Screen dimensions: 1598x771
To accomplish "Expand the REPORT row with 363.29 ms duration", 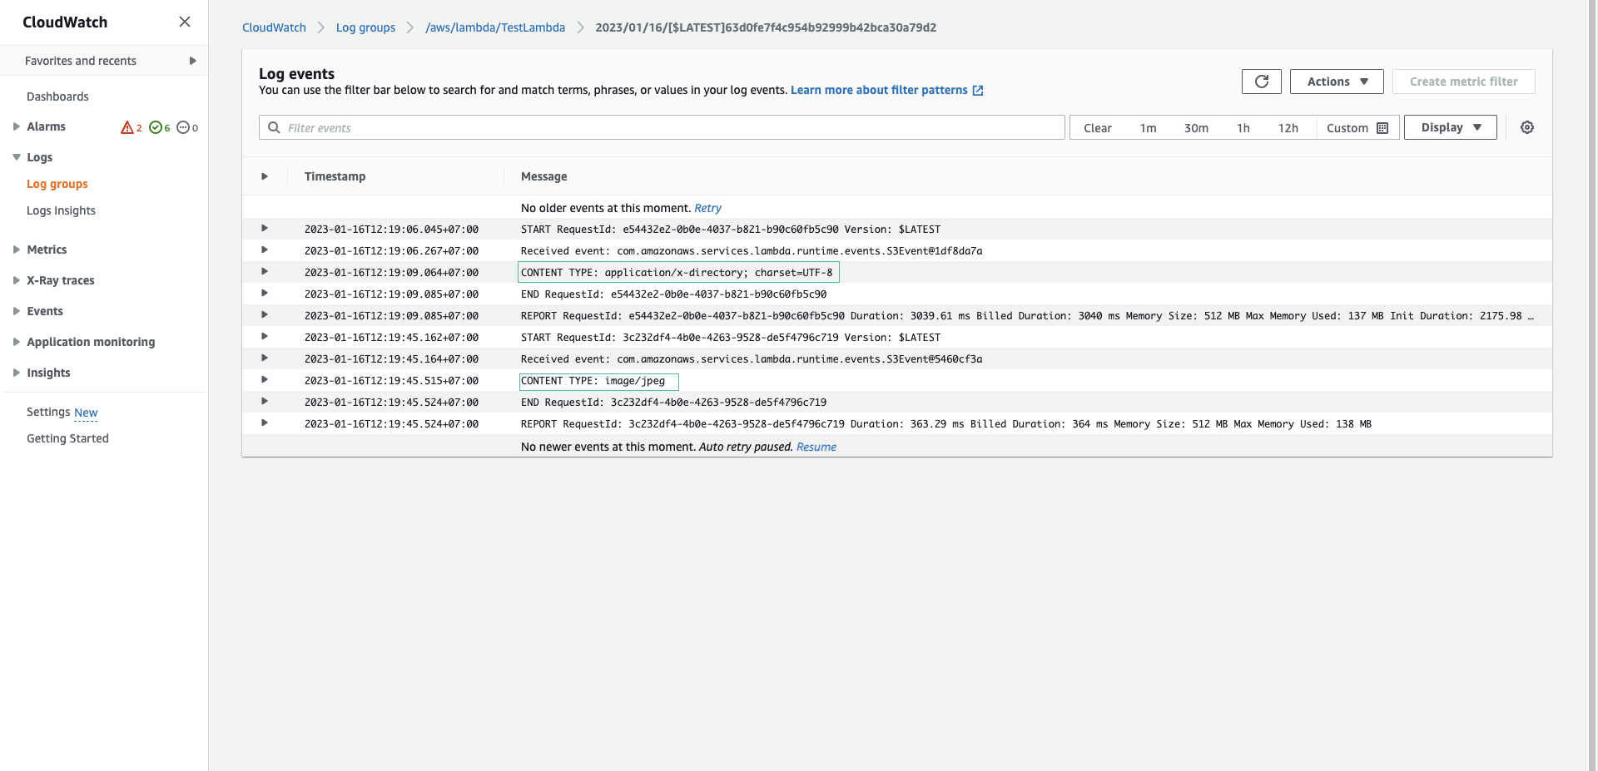I will pos(265,423).
